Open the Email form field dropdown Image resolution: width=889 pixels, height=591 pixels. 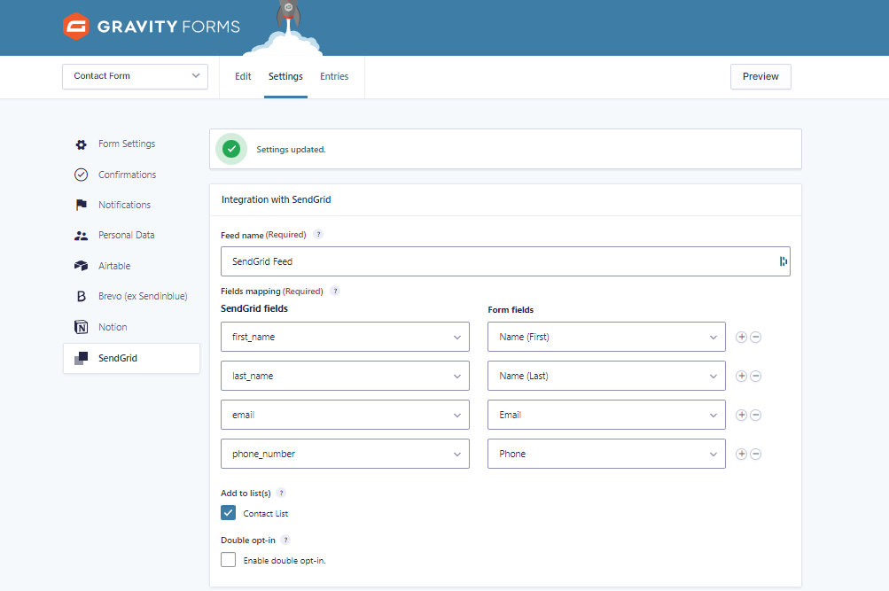click(x=606, y=415)
